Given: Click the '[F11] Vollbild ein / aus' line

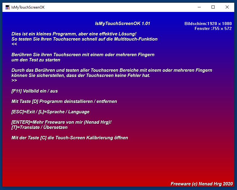Looking at the screenshot, I should 35,91.
